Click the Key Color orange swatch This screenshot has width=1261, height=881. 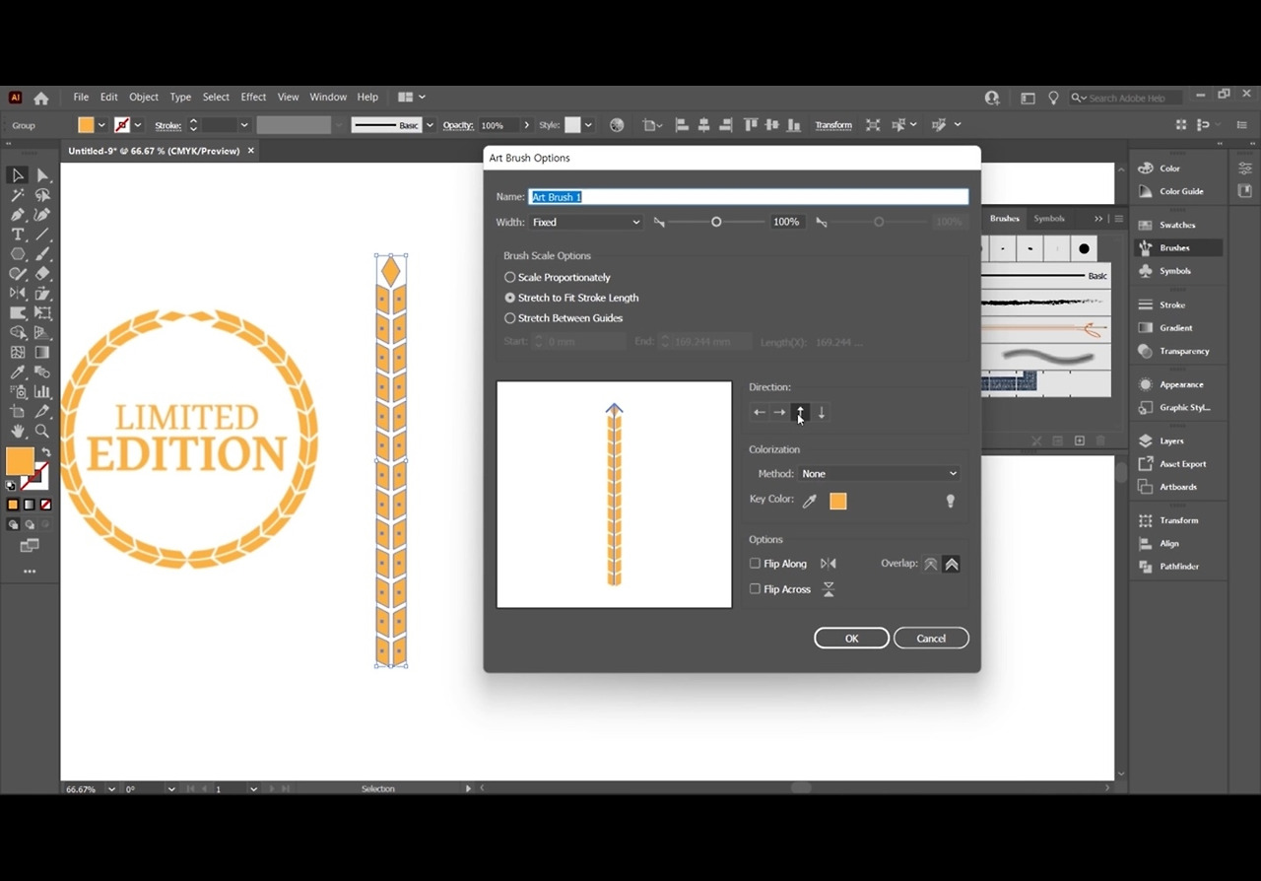838,501
